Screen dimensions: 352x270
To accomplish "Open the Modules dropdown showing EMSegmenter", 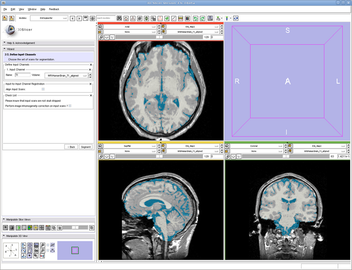I will (x=49, y=18).
